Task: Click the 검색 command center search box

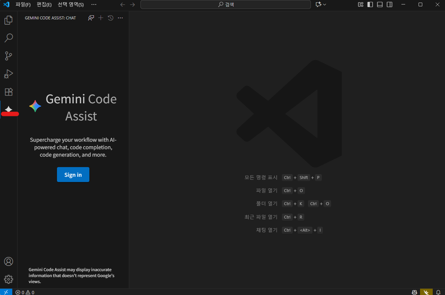Action: (226, 4)
